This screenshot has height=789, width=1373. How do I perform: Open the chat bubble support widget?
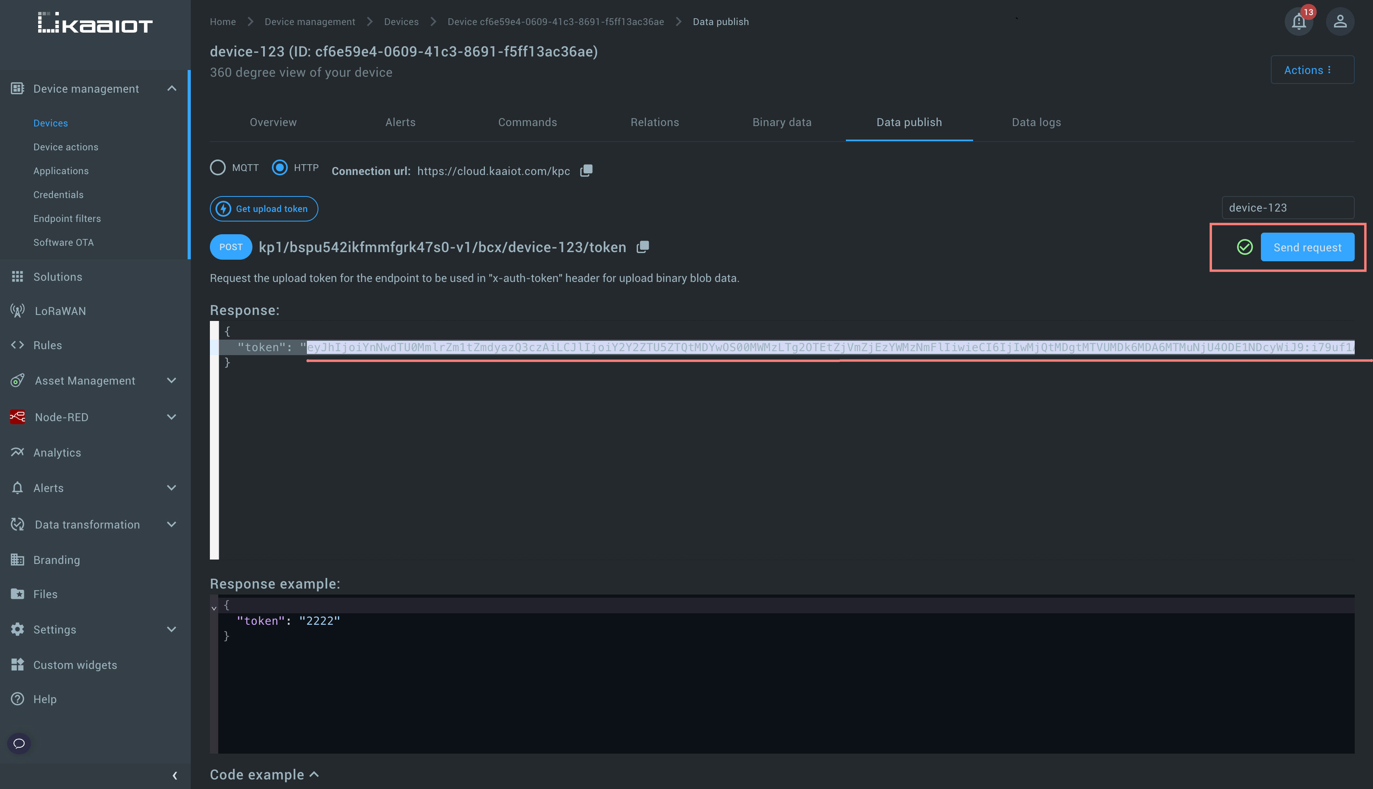tap(19, 744)
